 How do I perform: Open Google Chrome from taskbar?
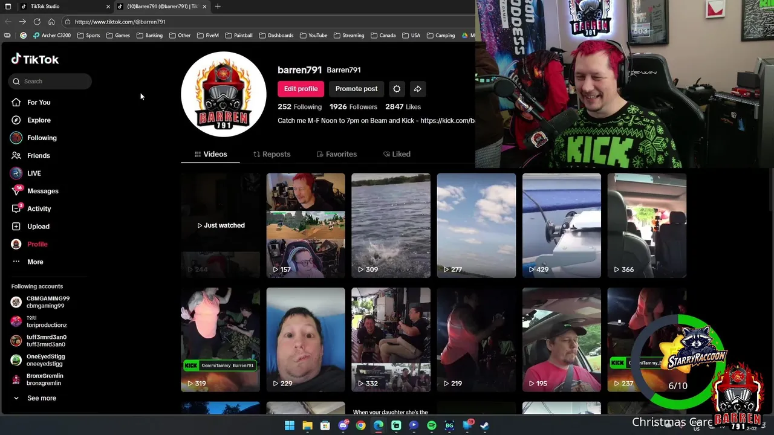pos(360,425)
